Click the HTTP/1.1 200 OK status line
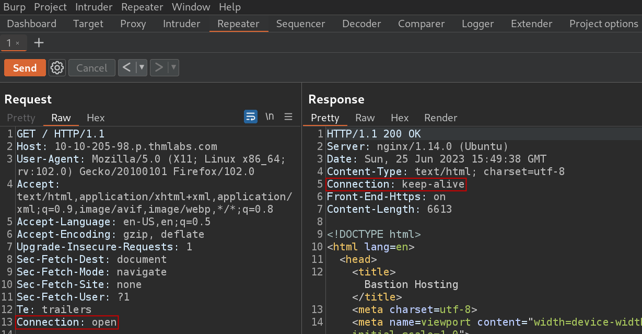Screen dimensions: 642x334 pyautogui.click(x=373, y=134)
